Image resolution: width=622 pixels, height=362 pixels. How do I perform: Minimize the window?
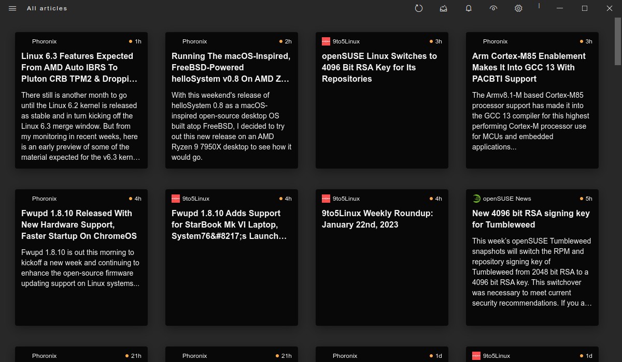coord(560,8)
